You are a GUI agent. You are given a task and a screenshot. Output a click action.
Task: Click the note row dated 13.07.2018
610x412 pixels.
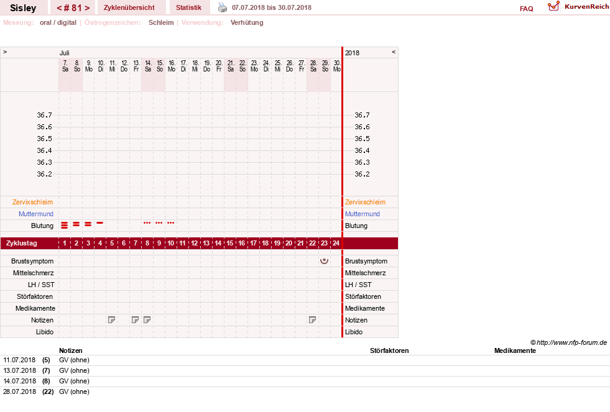tap(305, 370)
